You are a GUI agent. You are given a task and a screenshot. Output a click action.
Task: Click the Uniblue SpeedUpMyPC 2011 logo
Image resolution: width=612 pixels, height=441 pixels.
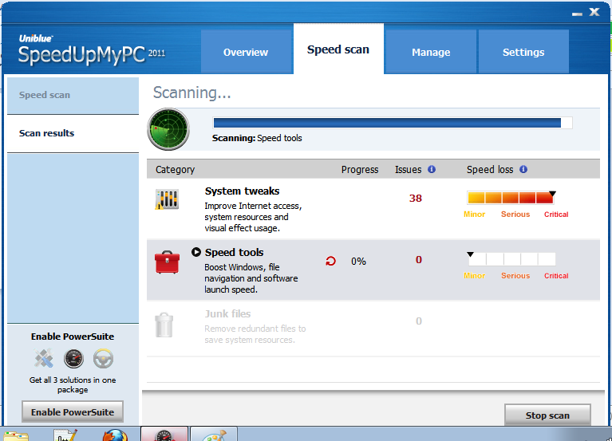pos(92,50)
